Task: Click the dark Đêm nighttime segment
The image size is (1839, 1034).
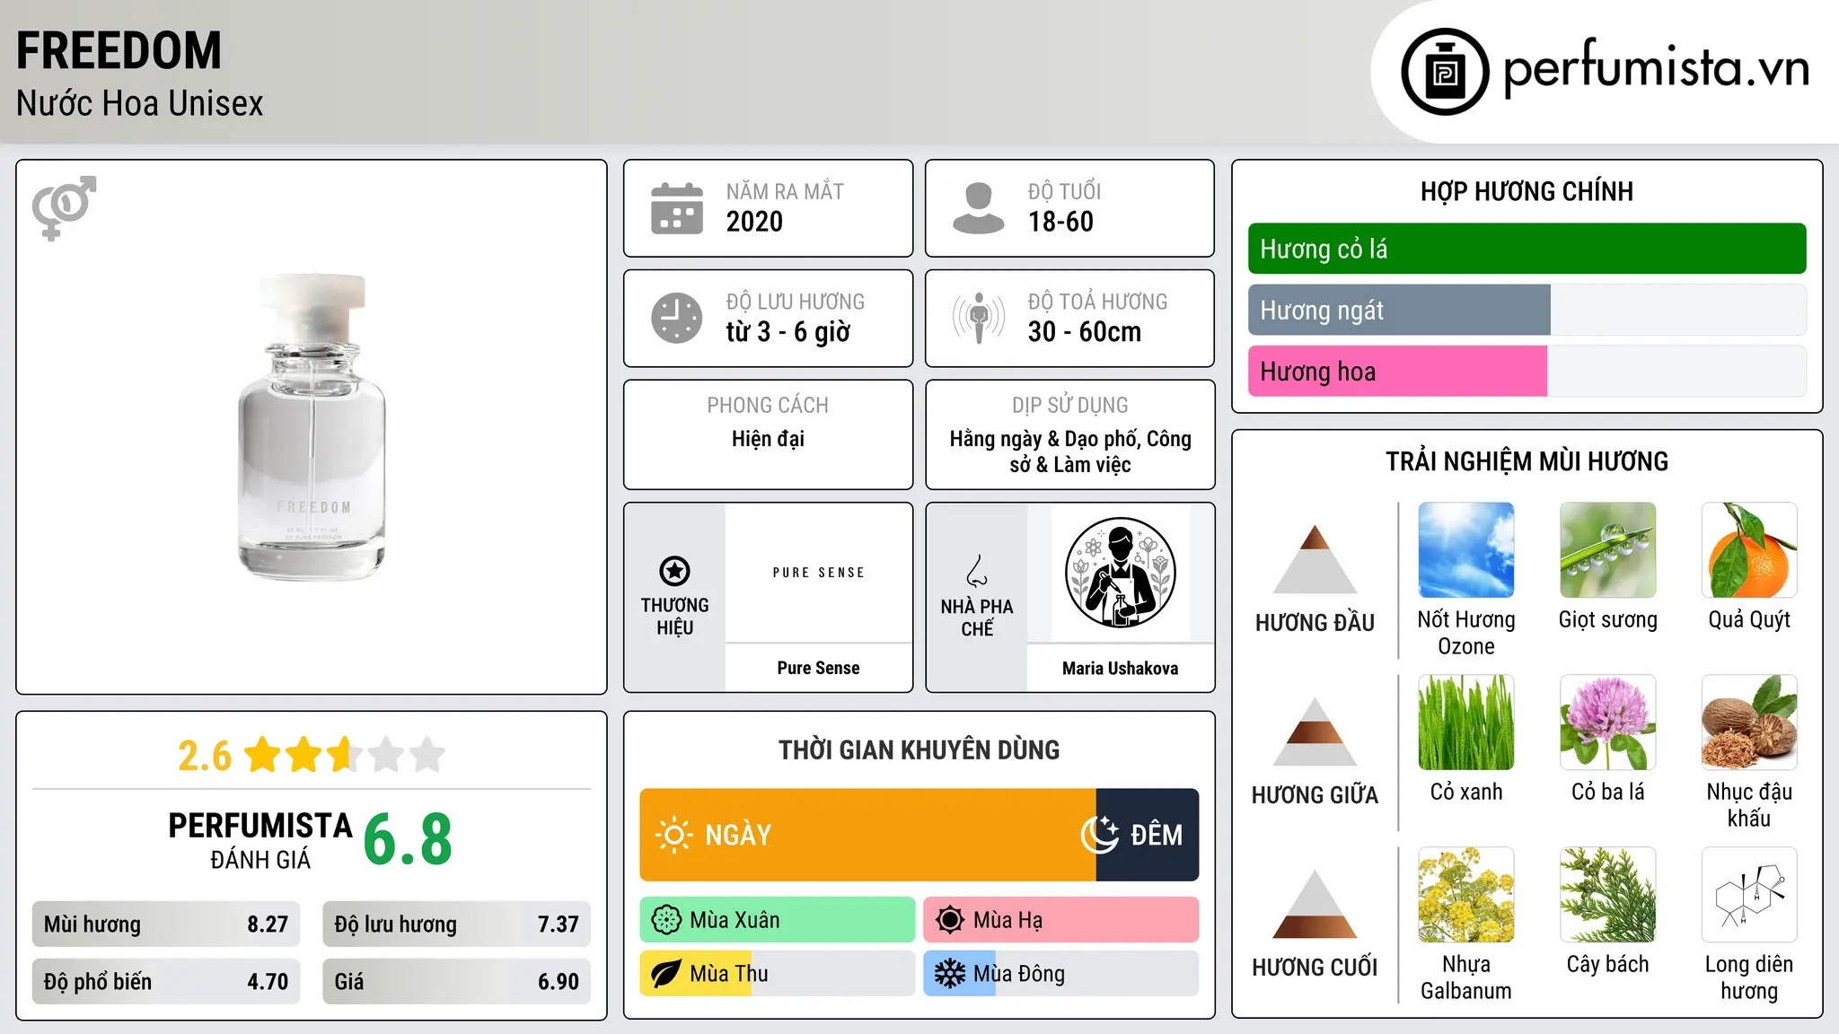Action: coord(1148,835)
